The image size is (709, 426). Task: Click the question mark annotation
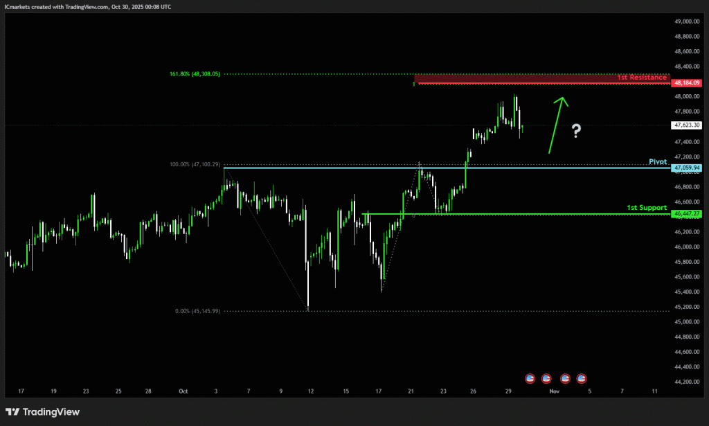coord(576,132)
